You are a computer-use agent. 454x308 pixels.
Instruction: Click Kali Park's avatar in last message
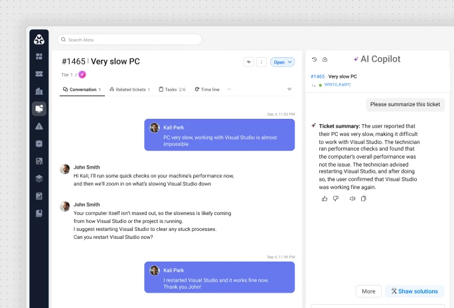point(155,270)
